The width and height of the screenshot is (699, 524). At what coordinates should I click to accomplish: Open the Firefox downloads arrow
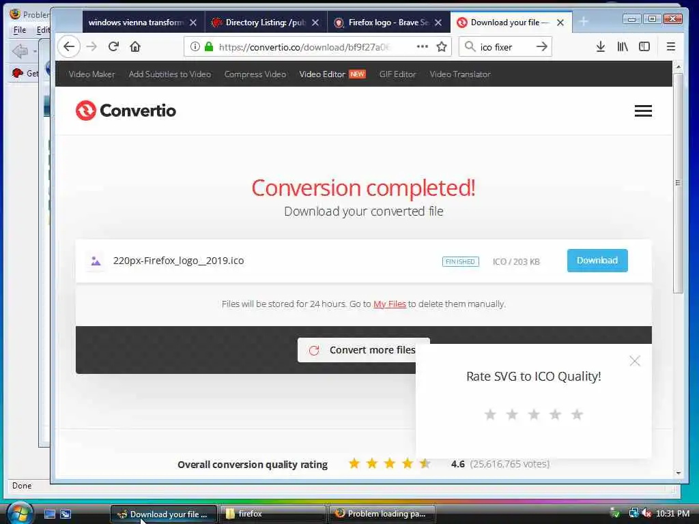[601, 46]
